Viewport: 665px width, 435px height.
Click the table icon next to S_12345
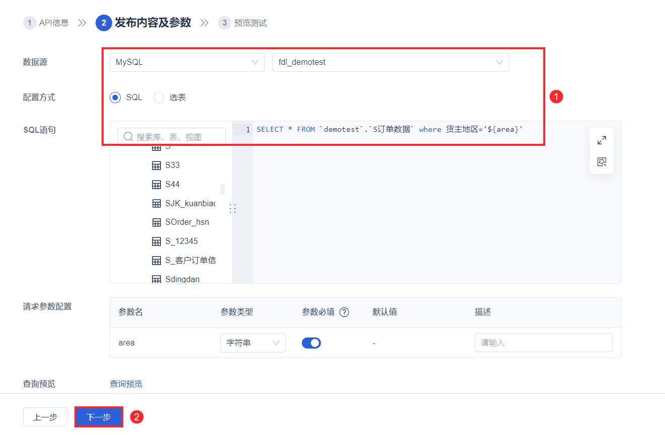pos(156,241)
